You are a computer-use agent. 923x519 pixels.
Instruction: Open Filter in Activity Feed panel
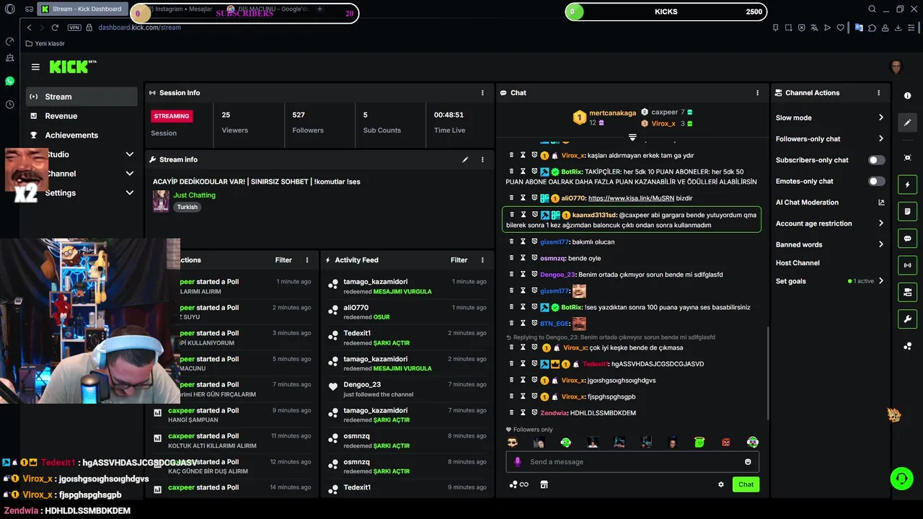tap(459, 260)
